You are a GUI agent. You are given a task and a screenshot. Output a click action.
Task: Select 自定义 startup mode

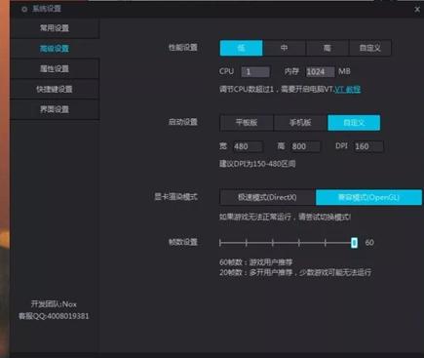pos(354,123)
